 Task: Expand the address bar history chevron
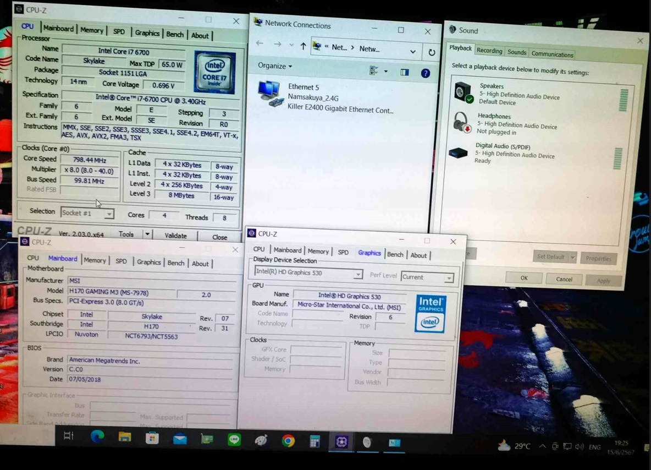pos(413,52)
